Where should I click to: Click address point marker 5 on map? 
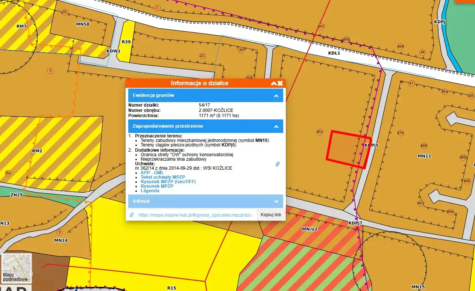click(50, 70)
